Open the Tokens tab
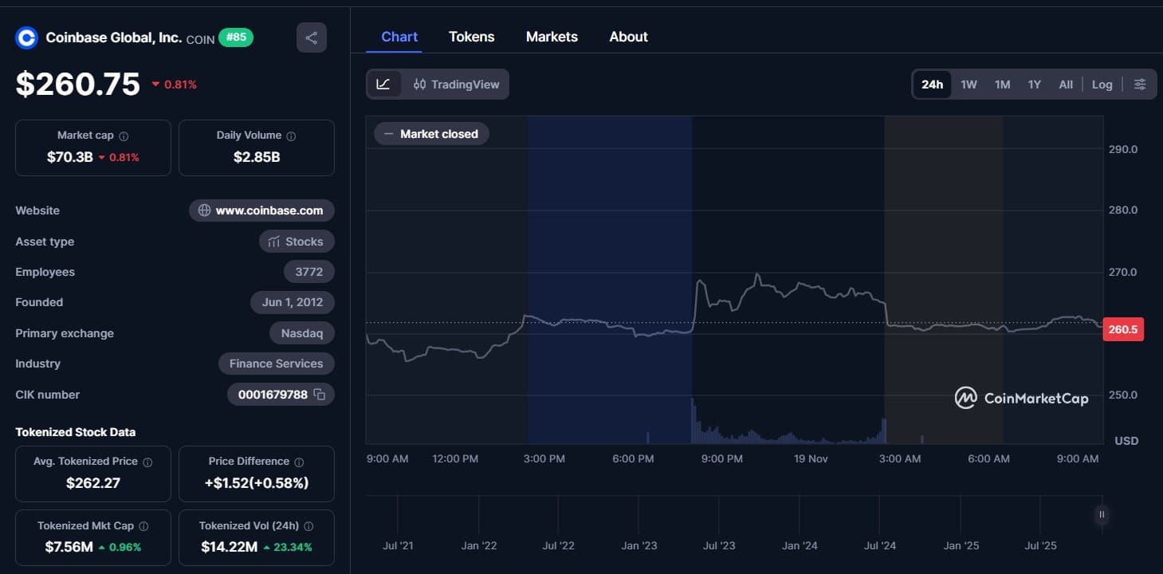The image size is (1163, 574). click(471, 36)
